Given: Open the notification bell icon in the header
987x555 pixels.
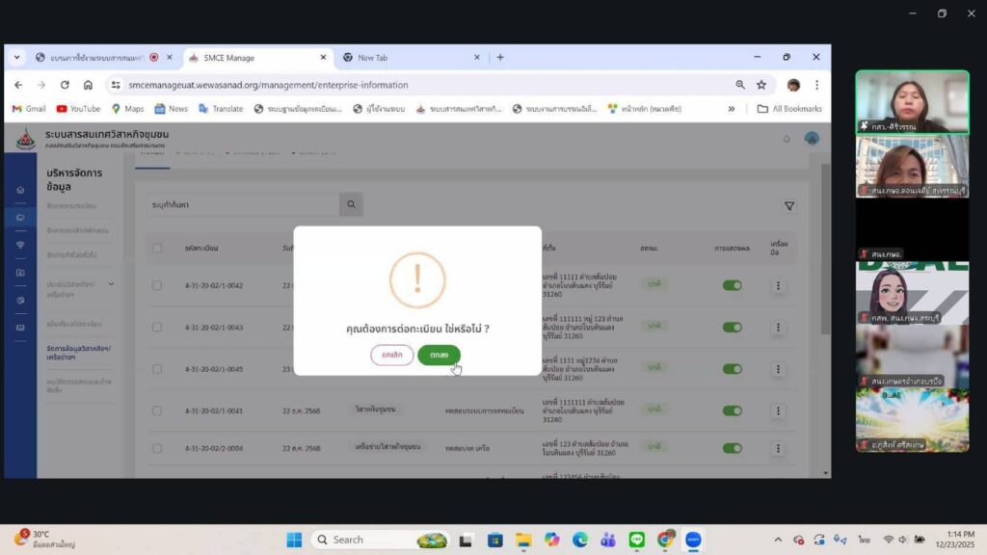Looking at the screenshot, I should click(x=787, y=139).
